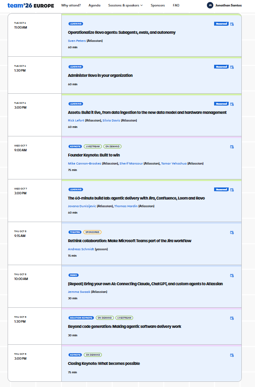This screenshot has height=387, width=255.
Task: Open Founder Keynote: Built to win title
Action: [x=94, y=155]
